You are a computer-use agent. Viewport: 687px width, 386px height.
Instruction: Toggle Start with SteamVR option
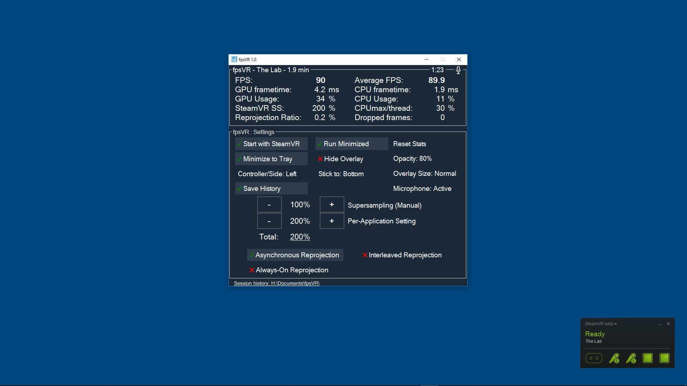[x=271, y=144]
